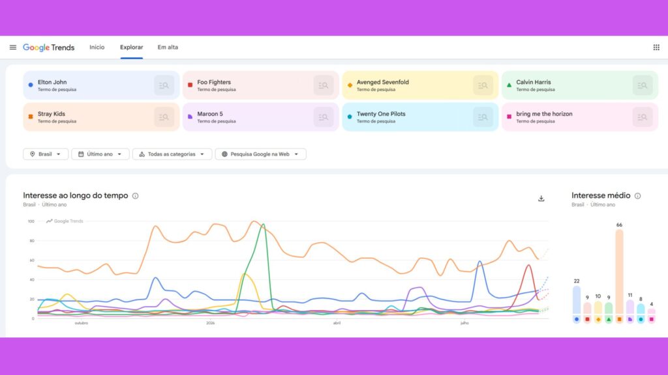Show info for Interesse médio

click(x=638, y=196)
